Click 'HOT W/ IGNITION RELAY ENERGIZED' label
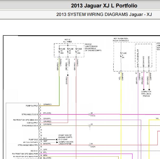The width and height of the screenshot is (160, 159). point(121,39)
